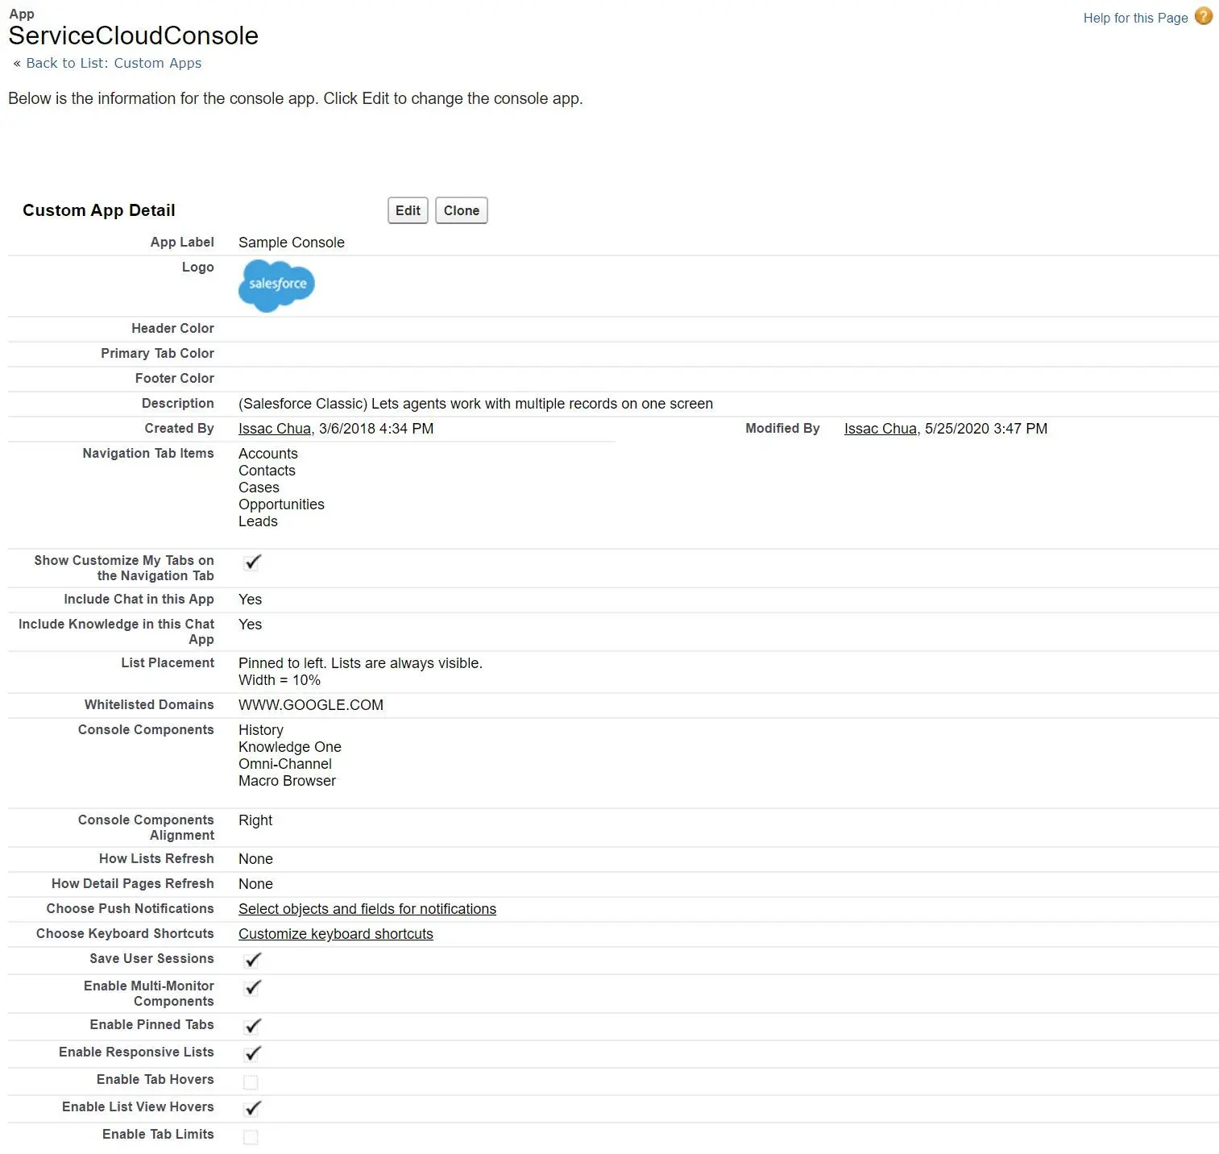1219x1154 pixels.
Task: Click the History console component
Action: (x=261, y=730)
